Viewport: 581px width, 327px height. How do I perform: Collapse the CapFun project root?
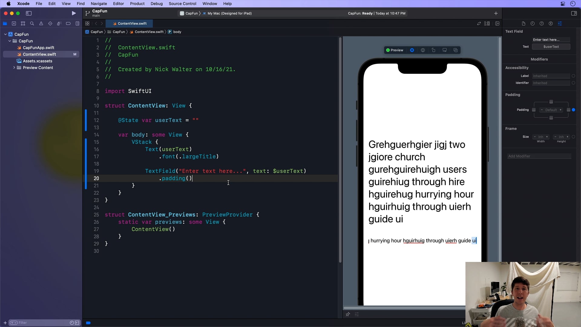[x=5, y=34]
